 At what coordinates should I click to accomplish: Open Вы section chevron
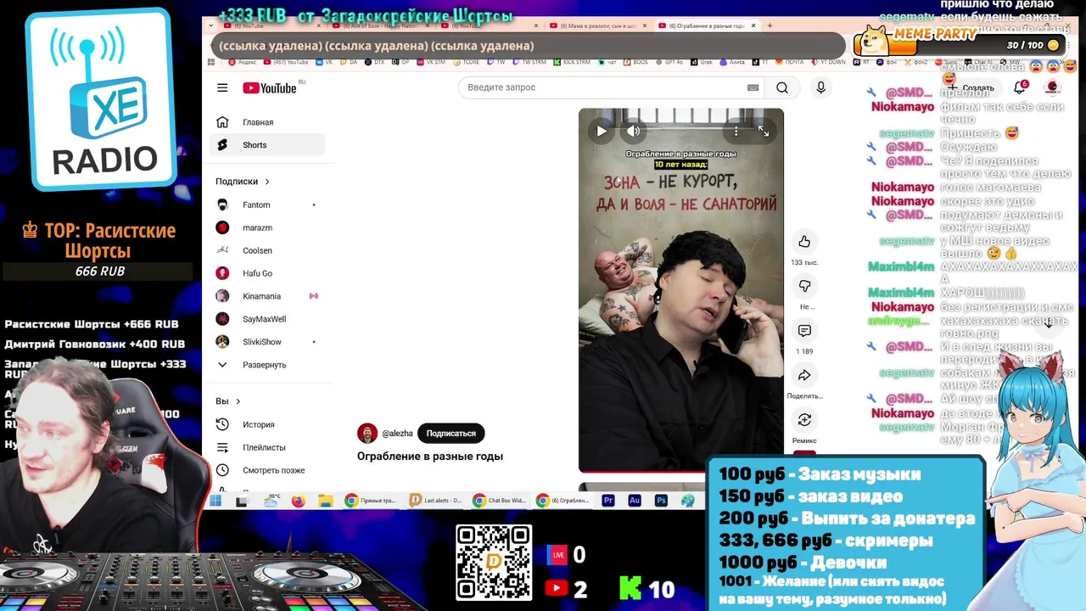pos(238,401)
